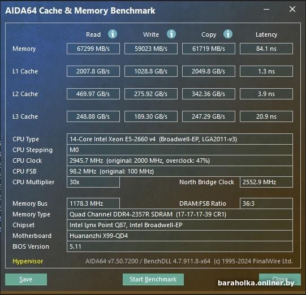306x295 pixels.
Task: Minimize the AIDA64 benchmark window
Action: (266, 9)
